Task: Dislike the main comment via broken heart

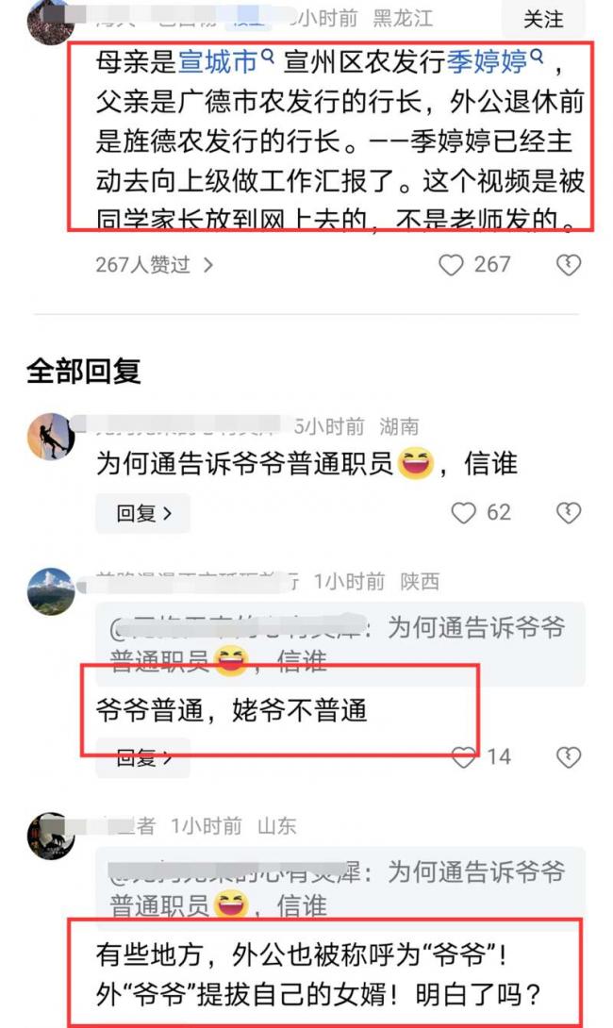Action: [x=568, y=265]
